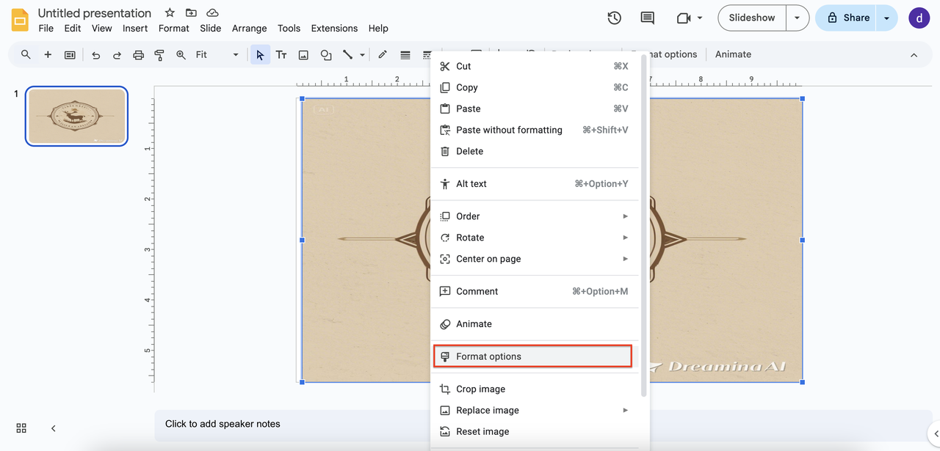
Task: Select Format options in context menu
Action: 533,356
